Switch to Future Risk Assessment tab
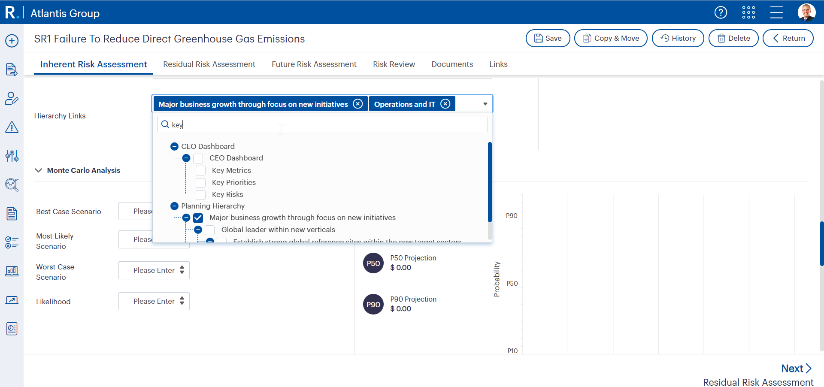824x387 pixels. [x=314, y=64]
